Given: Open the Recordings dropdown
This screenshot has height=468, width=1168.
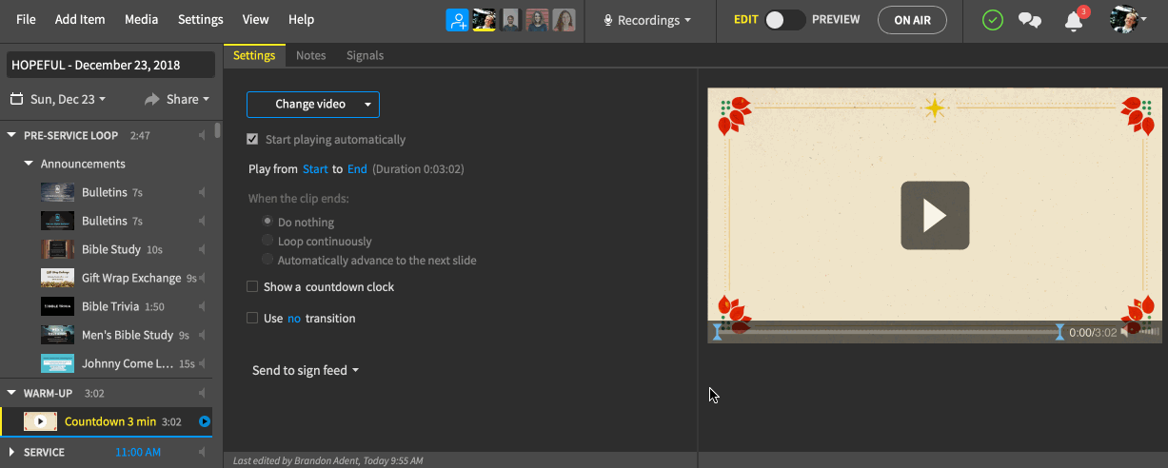Looking at the screenshot, I should click(647, 20).
